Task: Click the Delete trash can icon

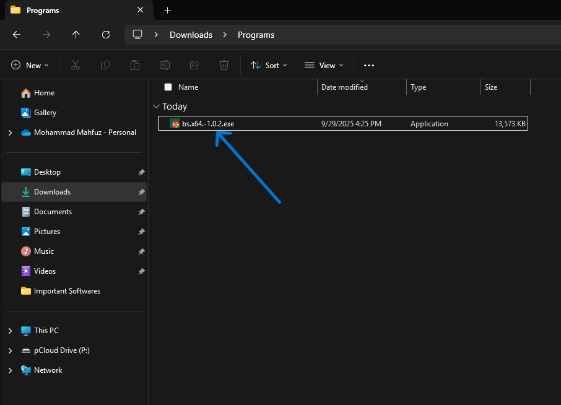Action: (224, 65)
